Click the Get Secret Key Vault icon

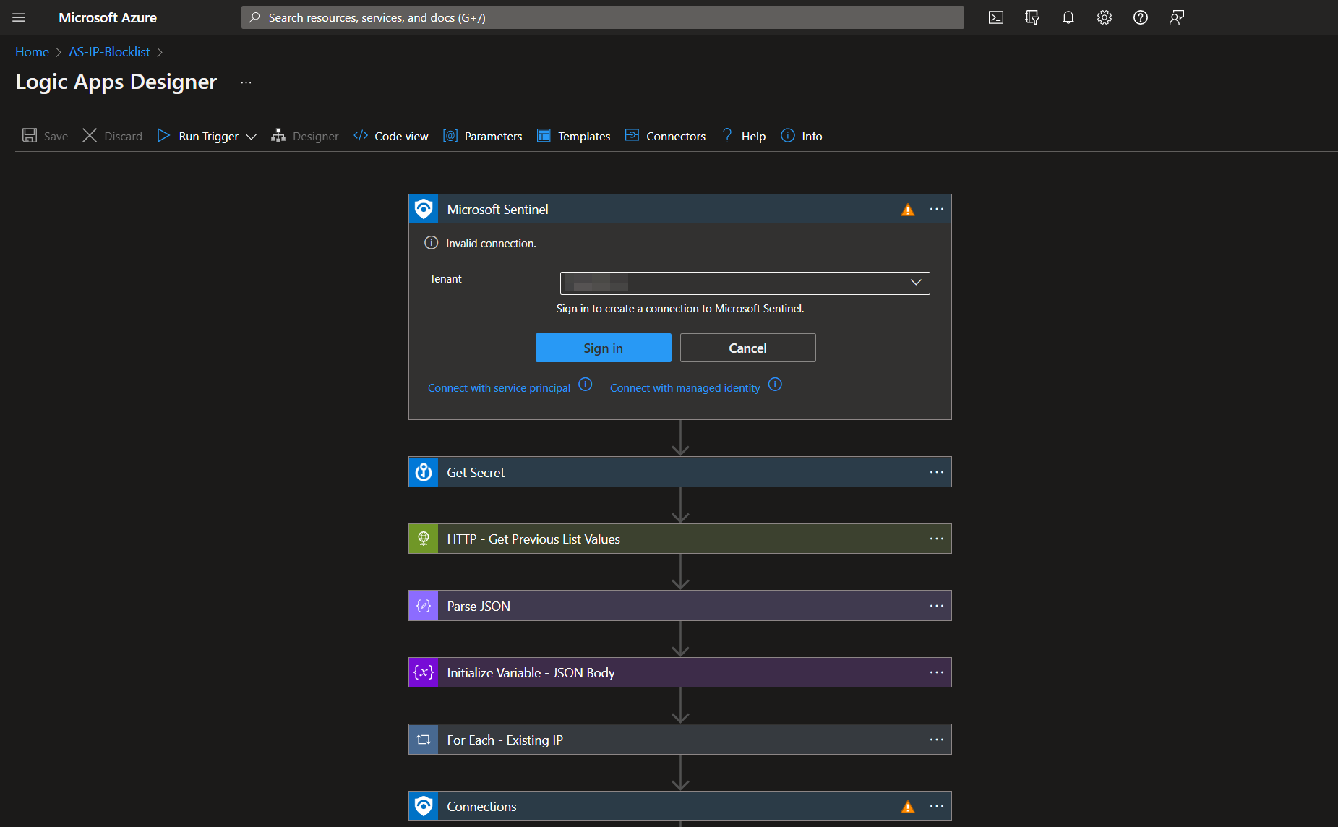click(x=424, y=472)
